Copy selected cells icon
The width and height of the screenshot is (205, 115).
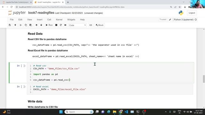pos(26,25)
